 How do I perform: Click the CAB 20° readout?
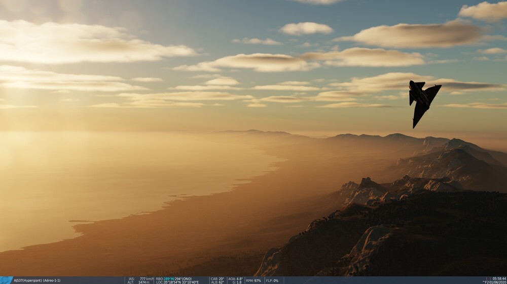218,279
